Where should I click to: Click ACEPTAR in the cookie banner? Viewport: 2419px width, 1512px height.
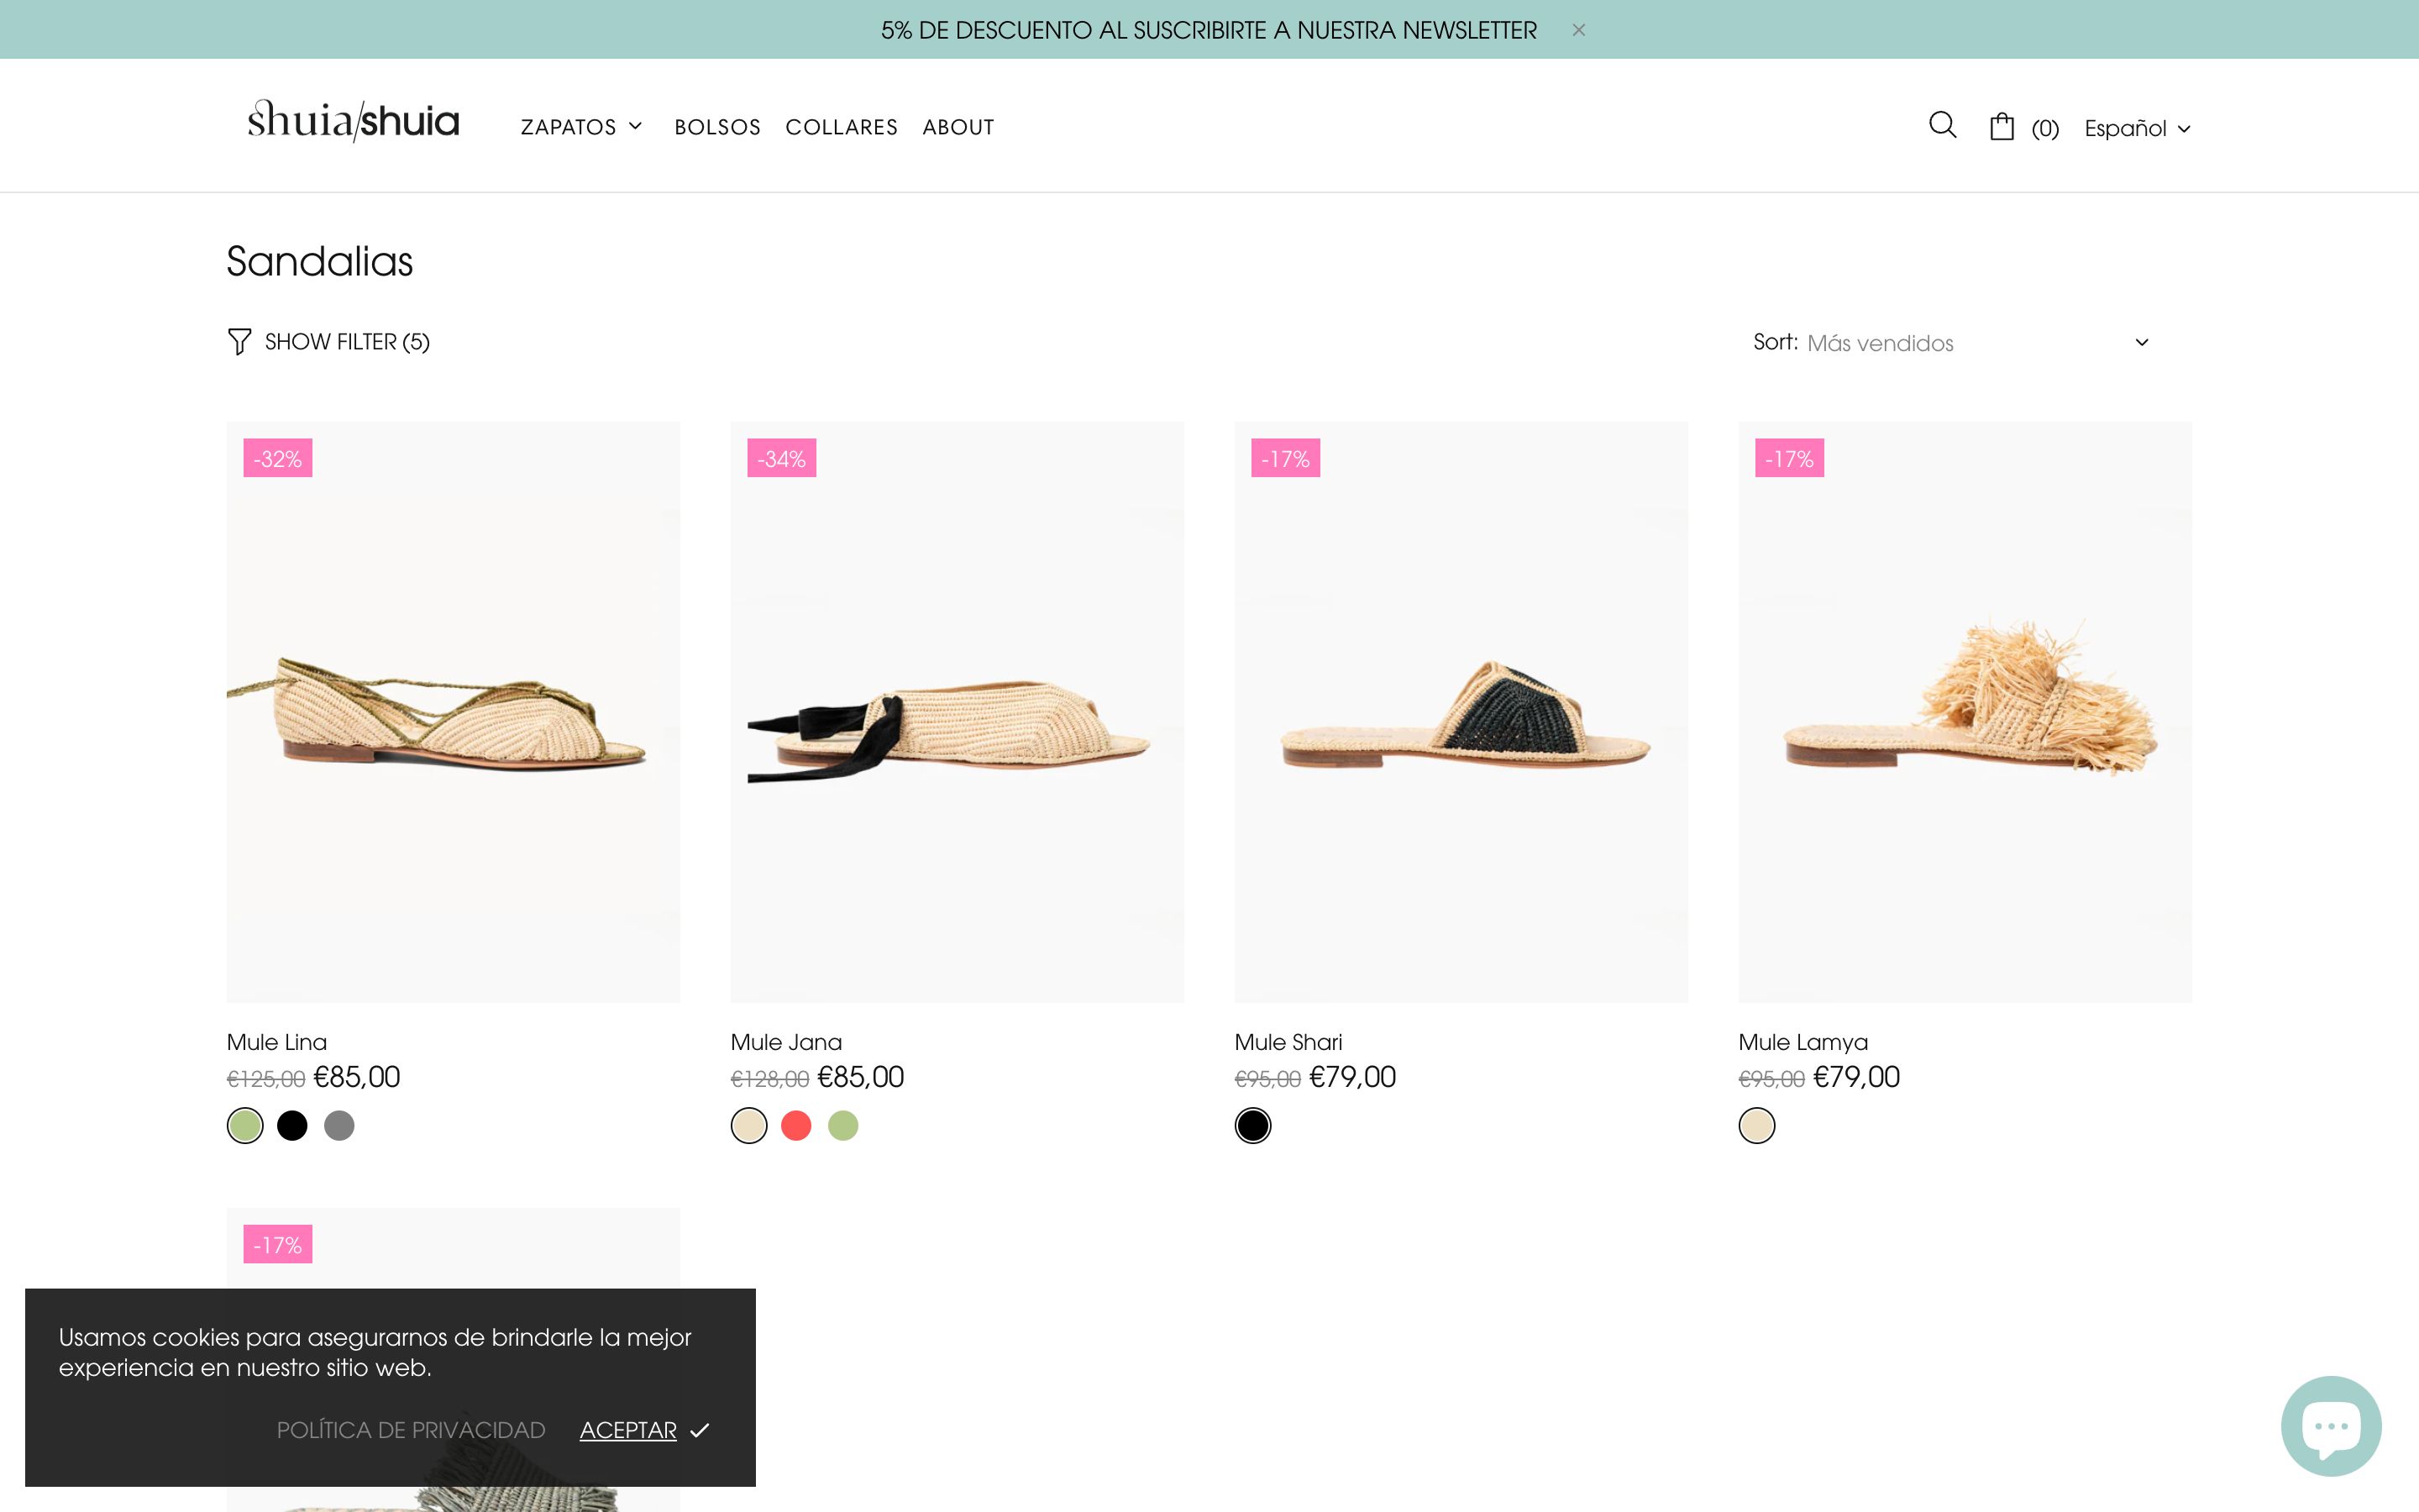627,1430
